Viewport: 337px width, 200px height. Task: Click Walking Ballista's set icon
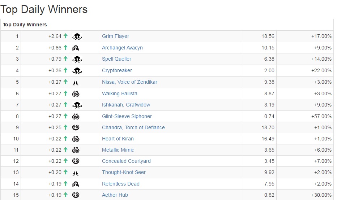(76, 94)
